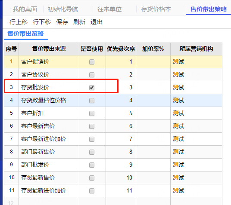Select the 售价带出策略 sub-tab below the toolbar
The image size is (231, 205).
click(x=25, y=34)
